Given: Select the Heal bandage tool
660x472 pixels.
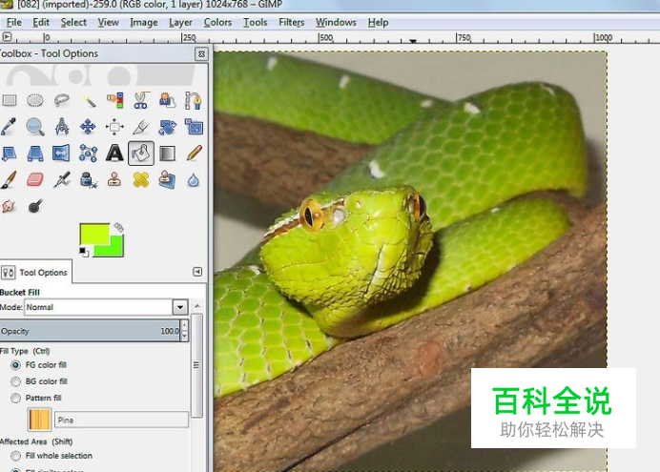Looking at the screenshot, I should click(x=141, y=180).
